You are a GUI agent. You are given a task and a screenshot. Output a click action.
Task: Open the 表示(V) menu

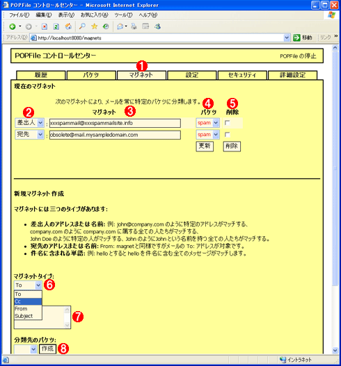click(x=66, y=15)
